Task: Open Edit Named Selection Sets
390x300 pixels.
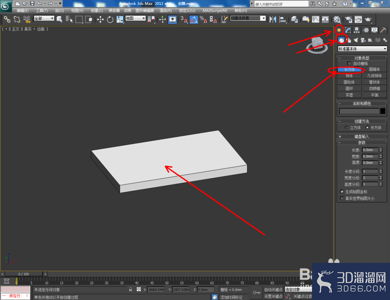Action: (x=224, y=19)
